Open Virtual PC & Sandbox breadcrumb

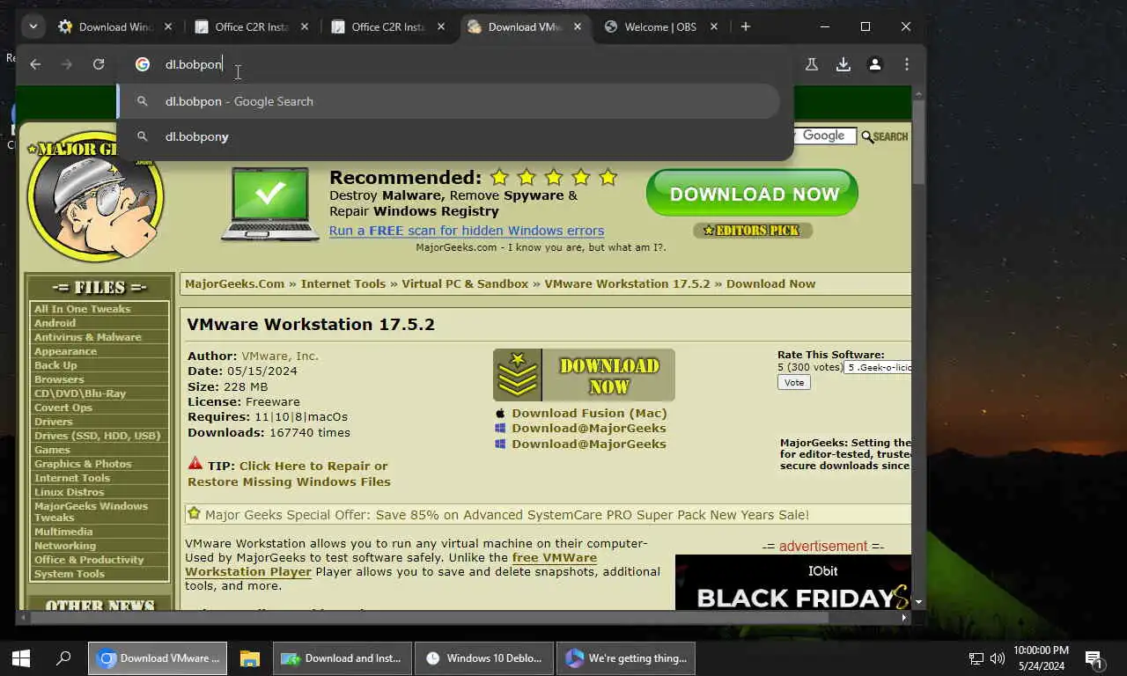point(465,283)
